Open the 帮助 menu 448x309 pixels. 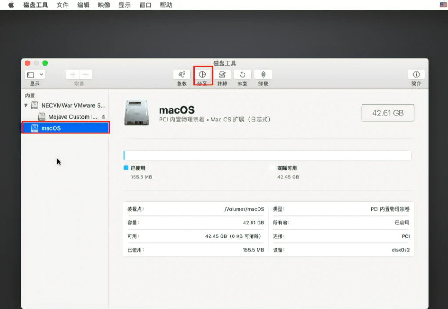[166, 5]
